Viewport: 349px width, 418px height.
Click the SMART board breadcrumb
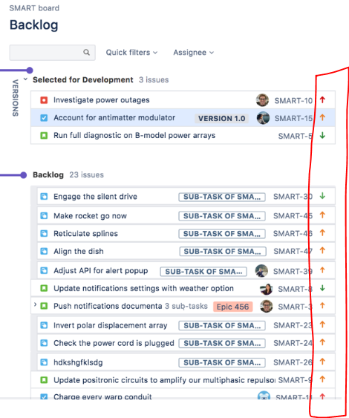tap(34, 8)
